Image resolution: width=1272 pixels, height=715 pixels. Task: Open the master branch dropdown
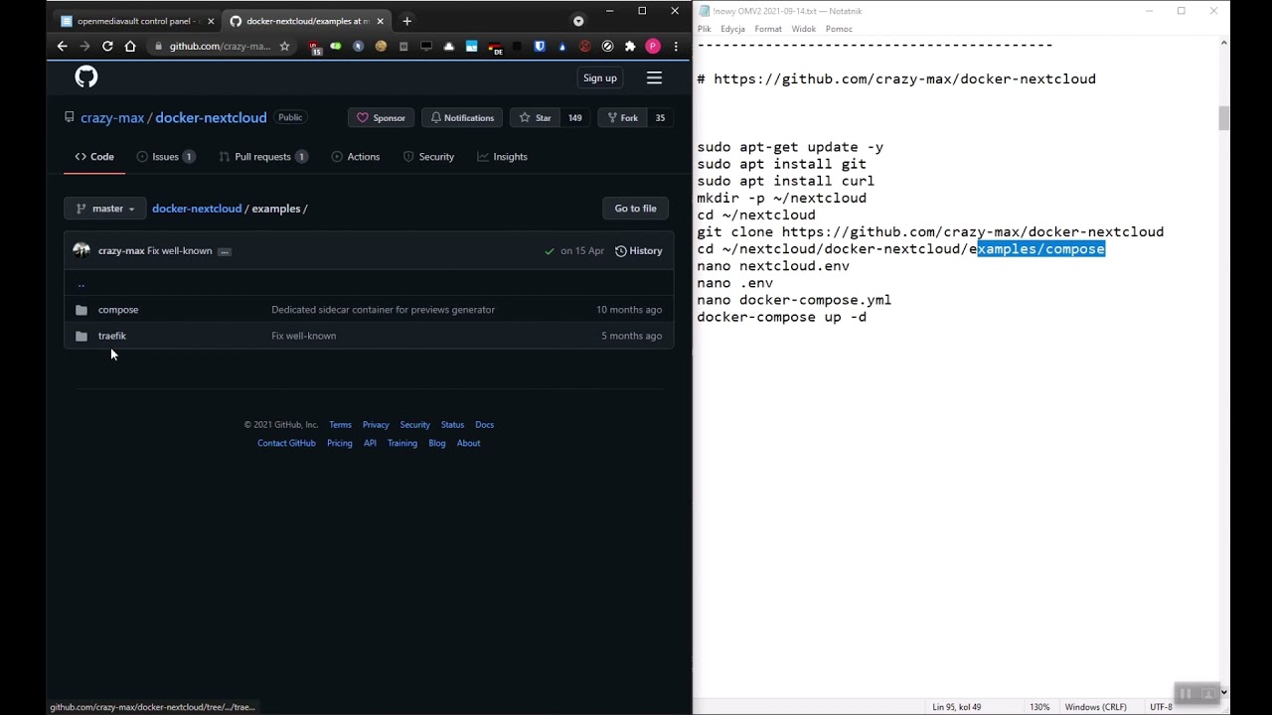pyautogui.click(x=104, y=209)
